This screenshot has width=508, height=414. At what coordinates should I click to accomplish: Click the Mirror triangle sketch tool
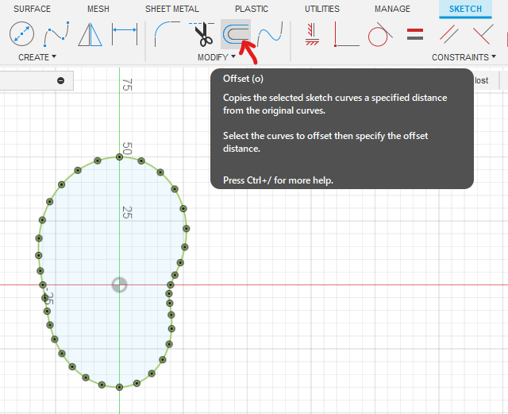tap(91, 35)
